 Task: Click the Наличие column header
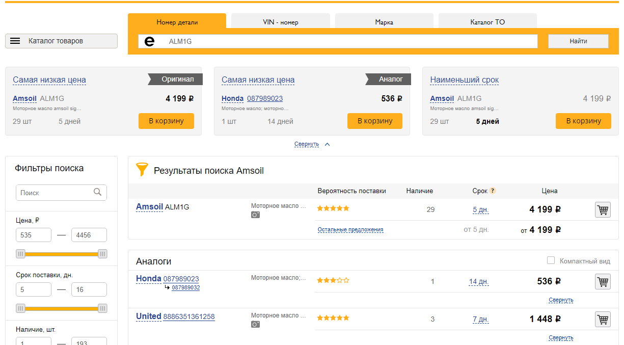(420, 191)
